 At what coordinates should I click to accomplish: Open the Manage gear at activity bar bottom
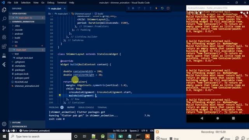point(4,124)
